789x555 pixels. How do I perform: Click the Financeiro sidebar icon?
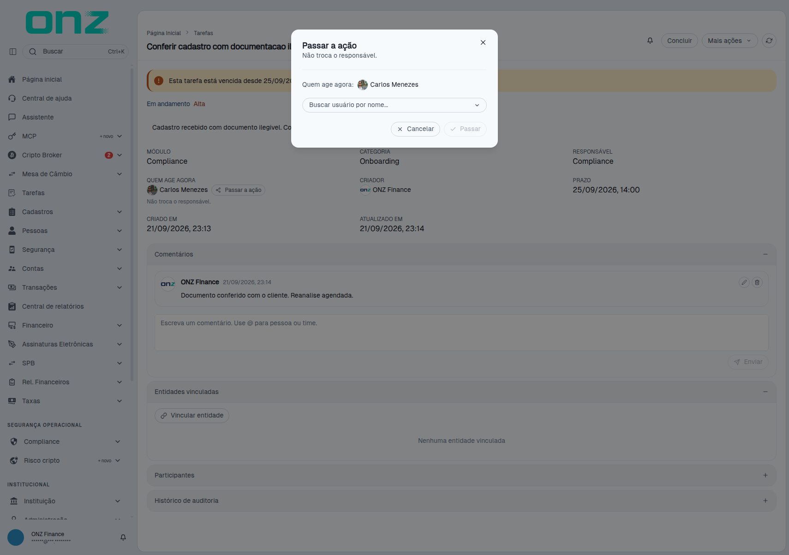point(12,325)
